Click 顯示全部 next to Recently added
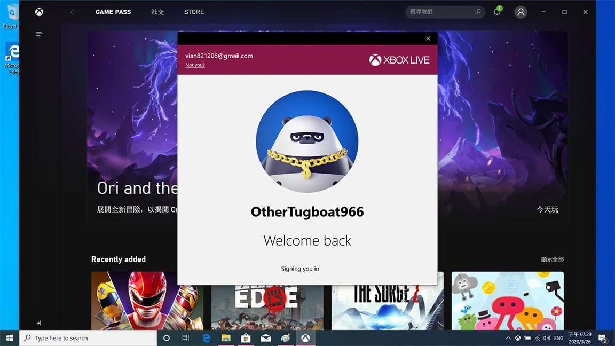 pyautogui.click(x=552, y=259)
